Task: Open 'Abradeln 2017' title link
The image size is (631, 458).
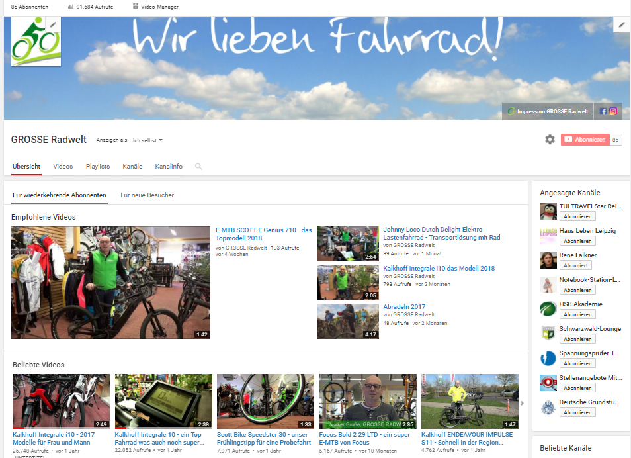Action: (404, 306)
